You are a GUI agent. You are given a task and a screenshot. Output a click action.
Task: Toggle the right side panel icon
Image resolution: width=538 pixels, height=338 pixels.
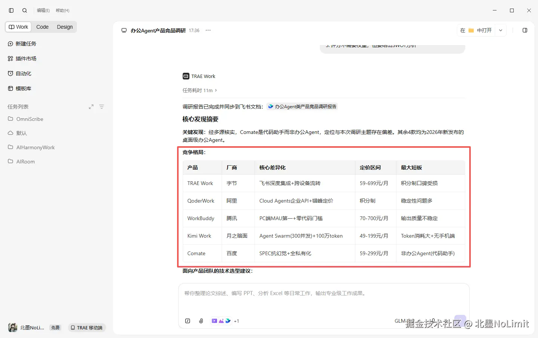tap(525, 30)
